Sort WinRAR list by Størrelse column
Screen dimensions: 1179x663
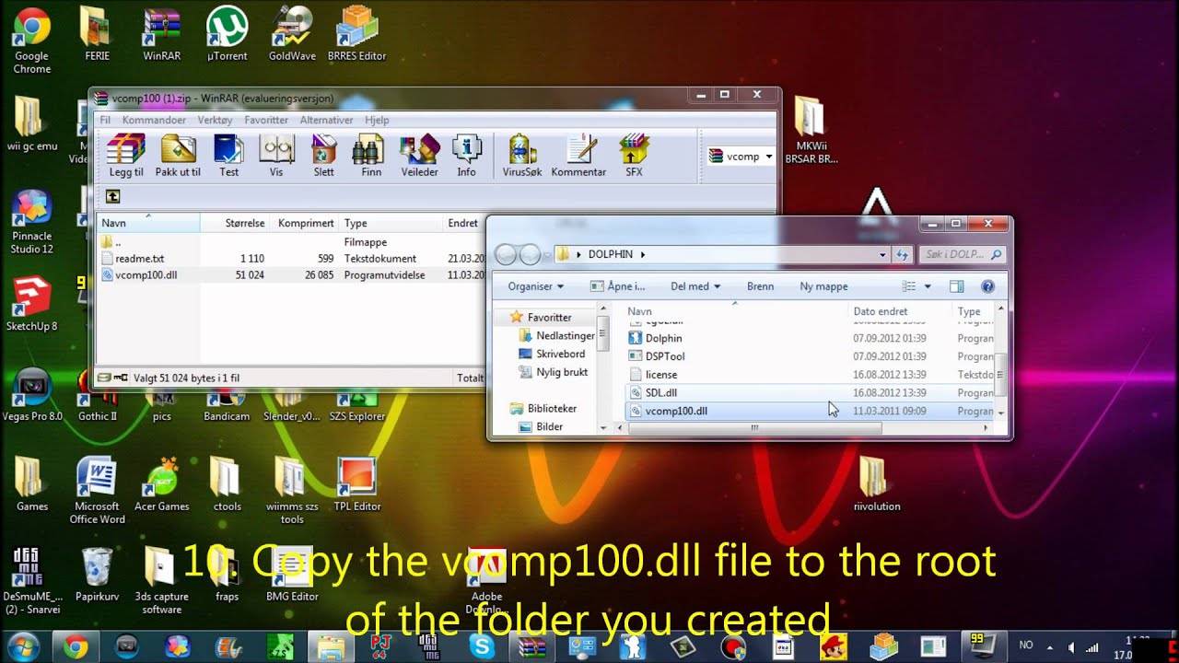point(236,223)
